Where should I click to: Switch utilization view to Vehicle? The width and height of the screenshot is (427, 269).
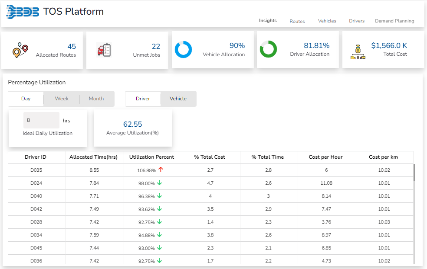click(x=178, y=99)
